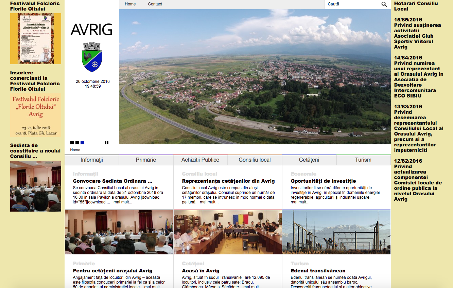Pause the header image slideshow
Viewport: 453px width, 288px height.
point(107,143)
